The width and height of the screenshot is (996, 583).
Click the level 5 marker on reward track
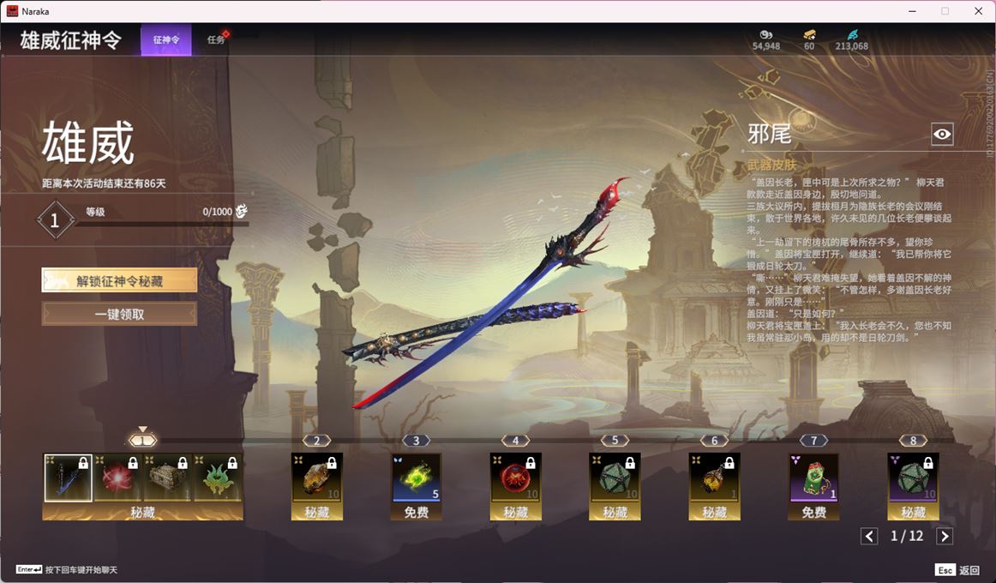(615, 440)
